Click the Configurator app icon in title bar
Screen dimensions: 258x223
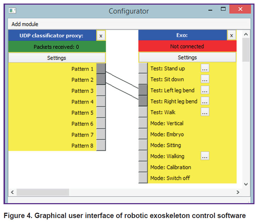coord(12,11)
